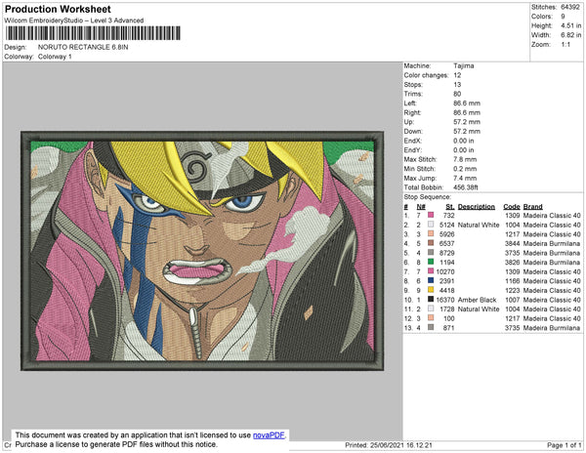Click the embroidery design preview image
Image resolution: width=586 pixels, height=453 pixels.
[202, 251]
